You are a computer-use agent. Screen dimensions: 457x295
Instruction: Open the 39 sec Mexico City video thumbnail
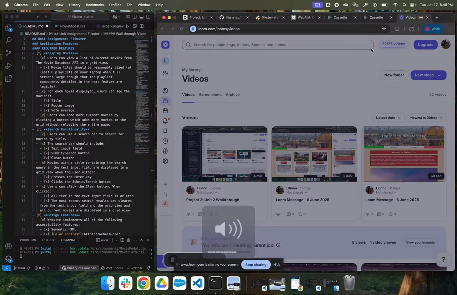(x=404, y=154)
